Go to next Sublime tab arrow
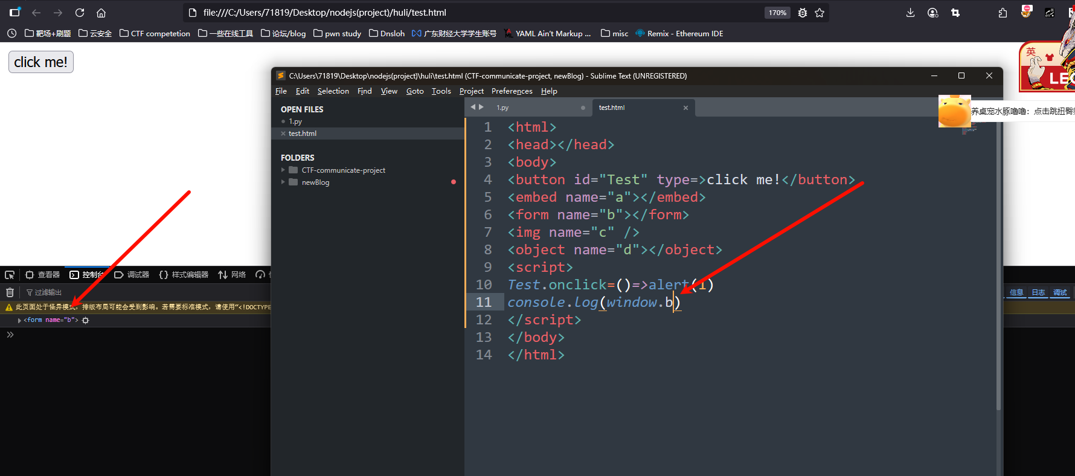The image size is (1075, 476). point(481,107)
